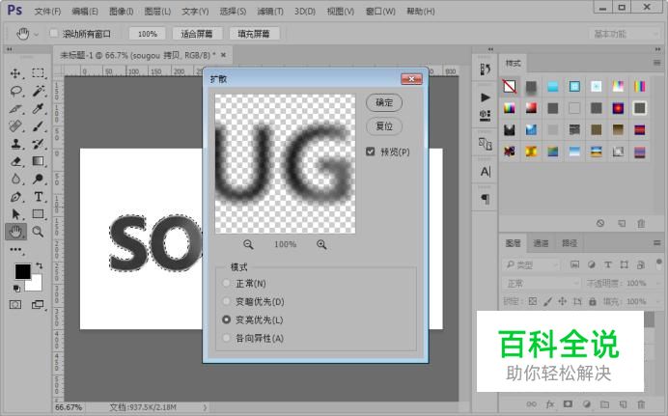Select the Pen tool
The width and height of the screenshot is (668, 416).
coord(15,197)
